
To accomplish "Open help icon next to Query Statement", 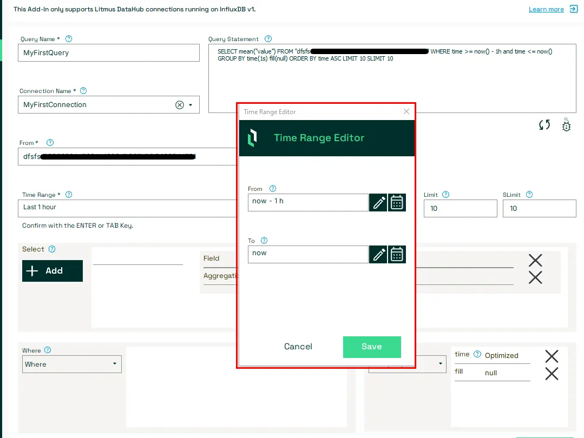I will pyautogui.click(x=268, y=39).
